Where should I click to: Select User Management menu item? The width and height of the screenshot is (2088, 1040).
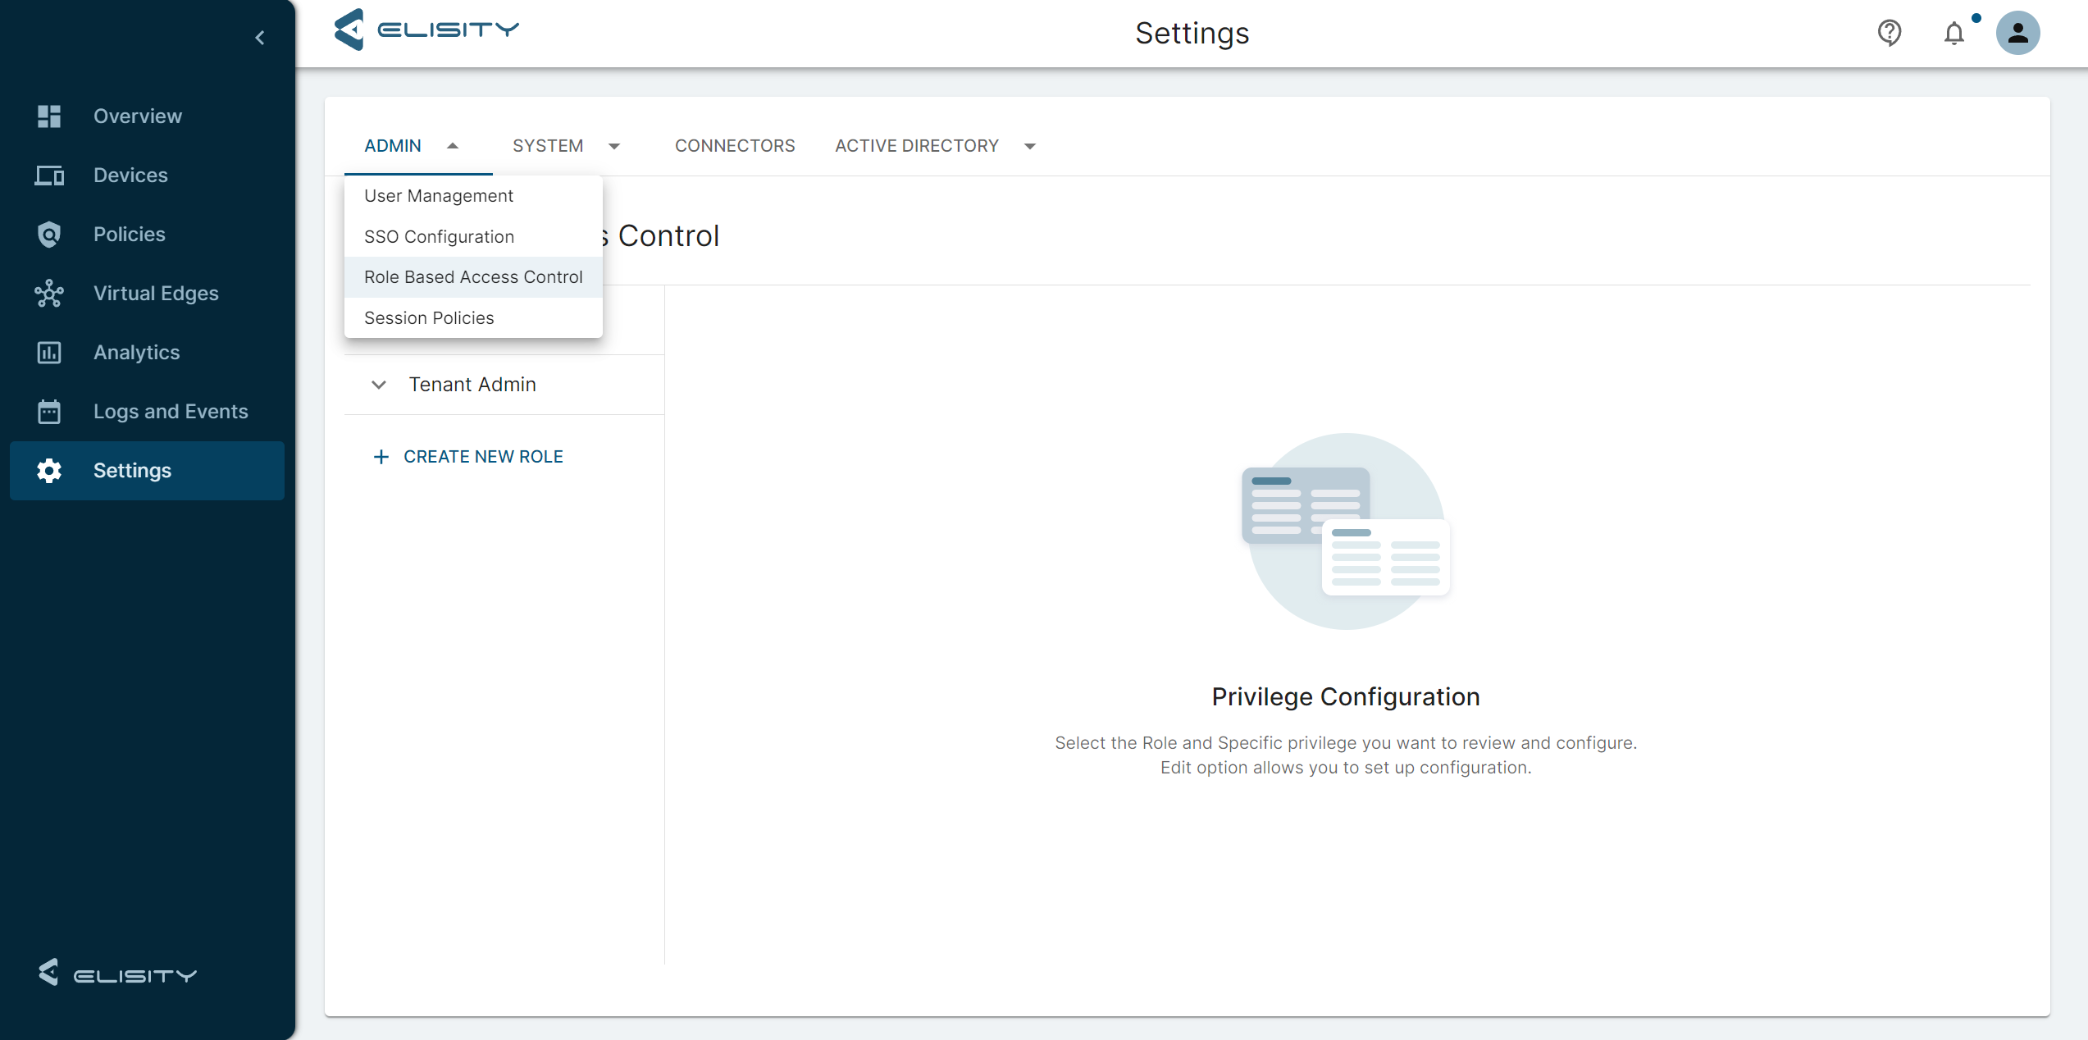(x=439, y=196)
